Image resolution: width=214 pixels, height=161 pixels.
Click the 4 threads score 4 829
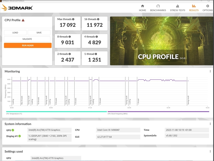point(95,42)
